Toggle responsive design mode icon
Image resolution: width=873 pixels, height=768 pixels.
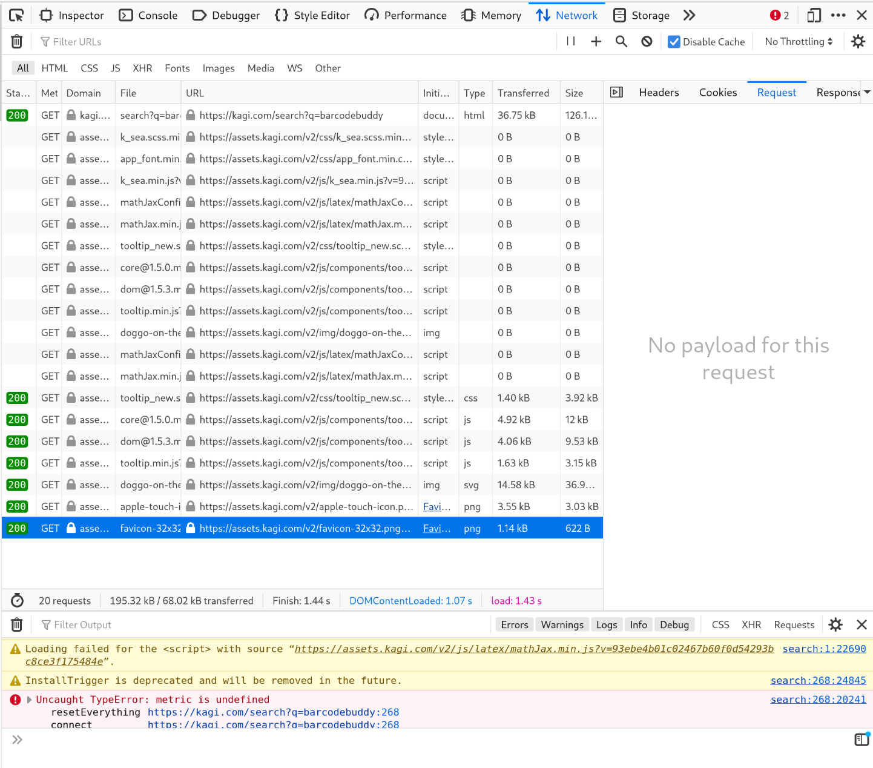[814, 15]
